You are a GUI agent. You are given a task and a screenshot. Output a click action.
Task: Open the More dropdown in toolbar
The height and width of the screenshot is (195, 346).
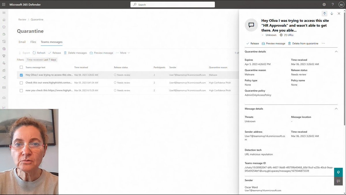tap(123, 53)
